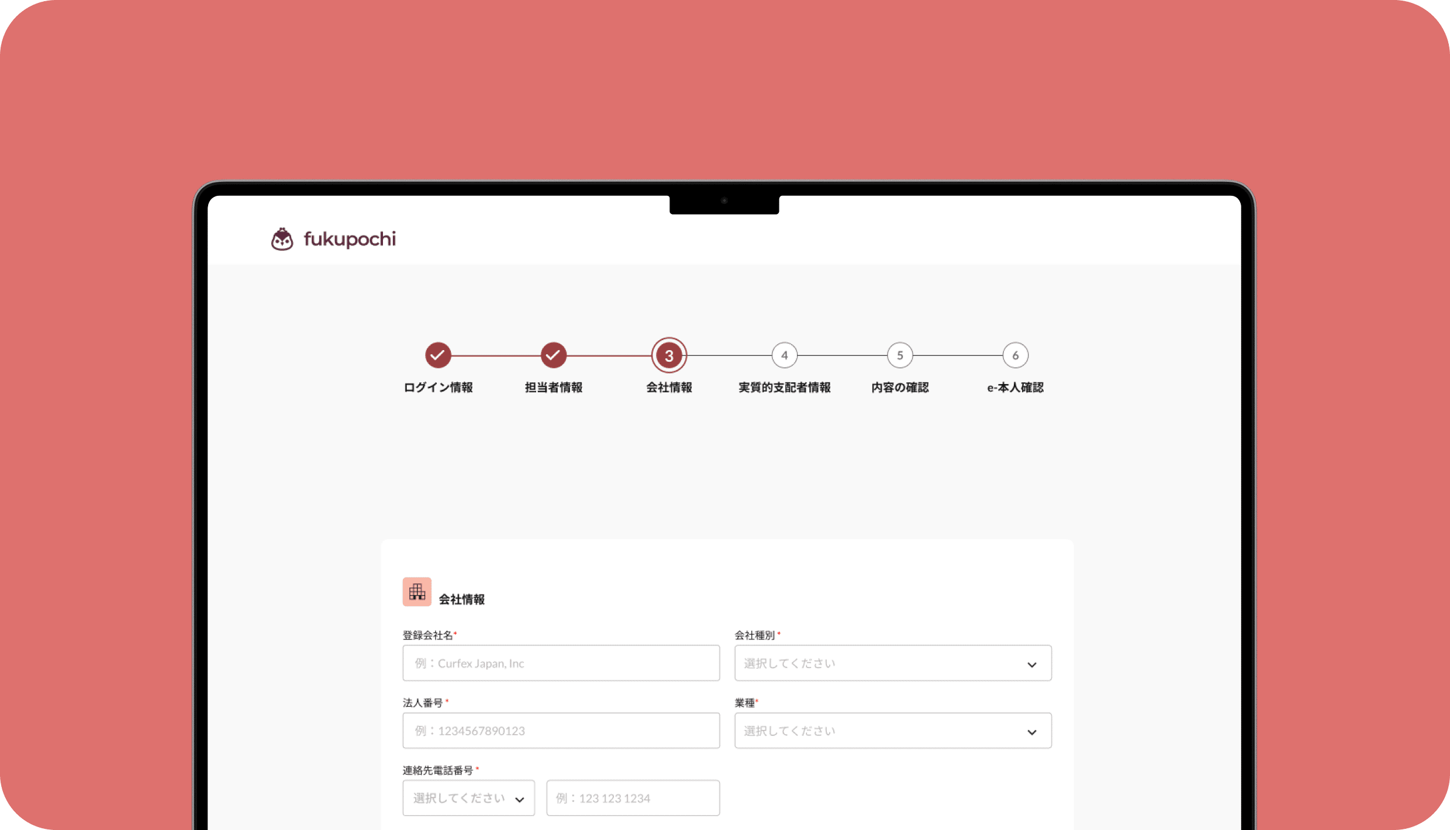The width and height of the screenshot is (1450, 830).
Task: Click the e-本人確認 step label
Action: [1015, 388]
